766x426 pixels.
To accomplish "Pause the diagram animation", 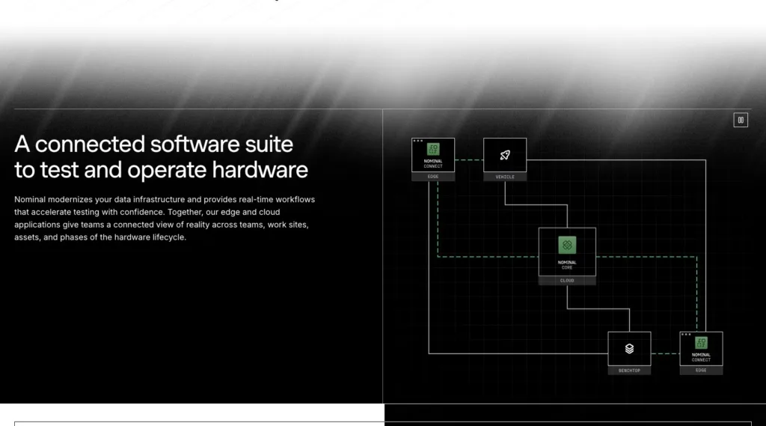I will coord(740,120).
